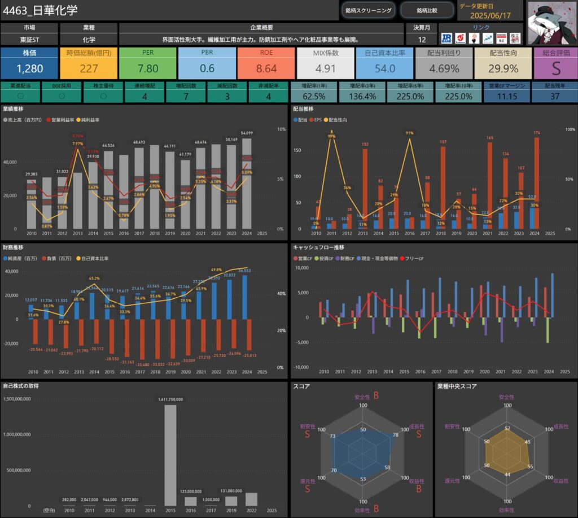
Task: Click the 配当利回り card showing 4.69%
Action: click(444, 63)
